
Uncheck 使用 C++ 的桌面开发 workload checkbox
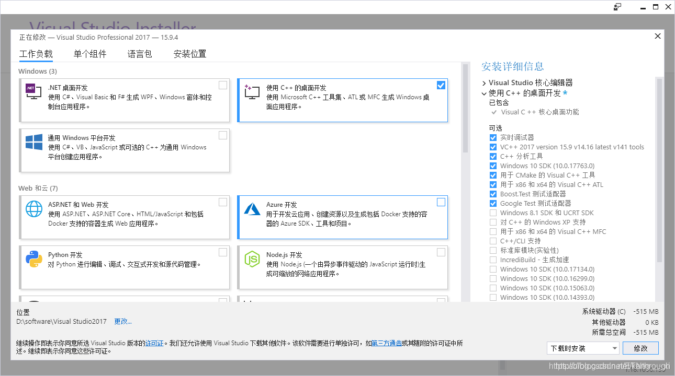pos(441,85)
